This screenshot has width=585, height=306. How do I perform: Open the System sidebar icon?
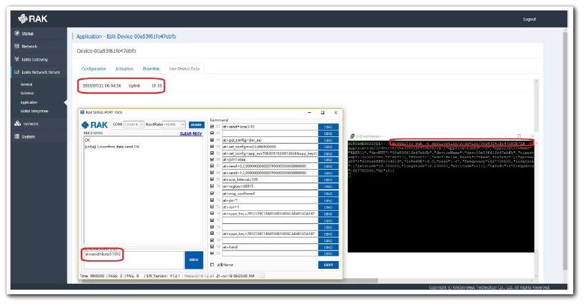coord(17,136)
